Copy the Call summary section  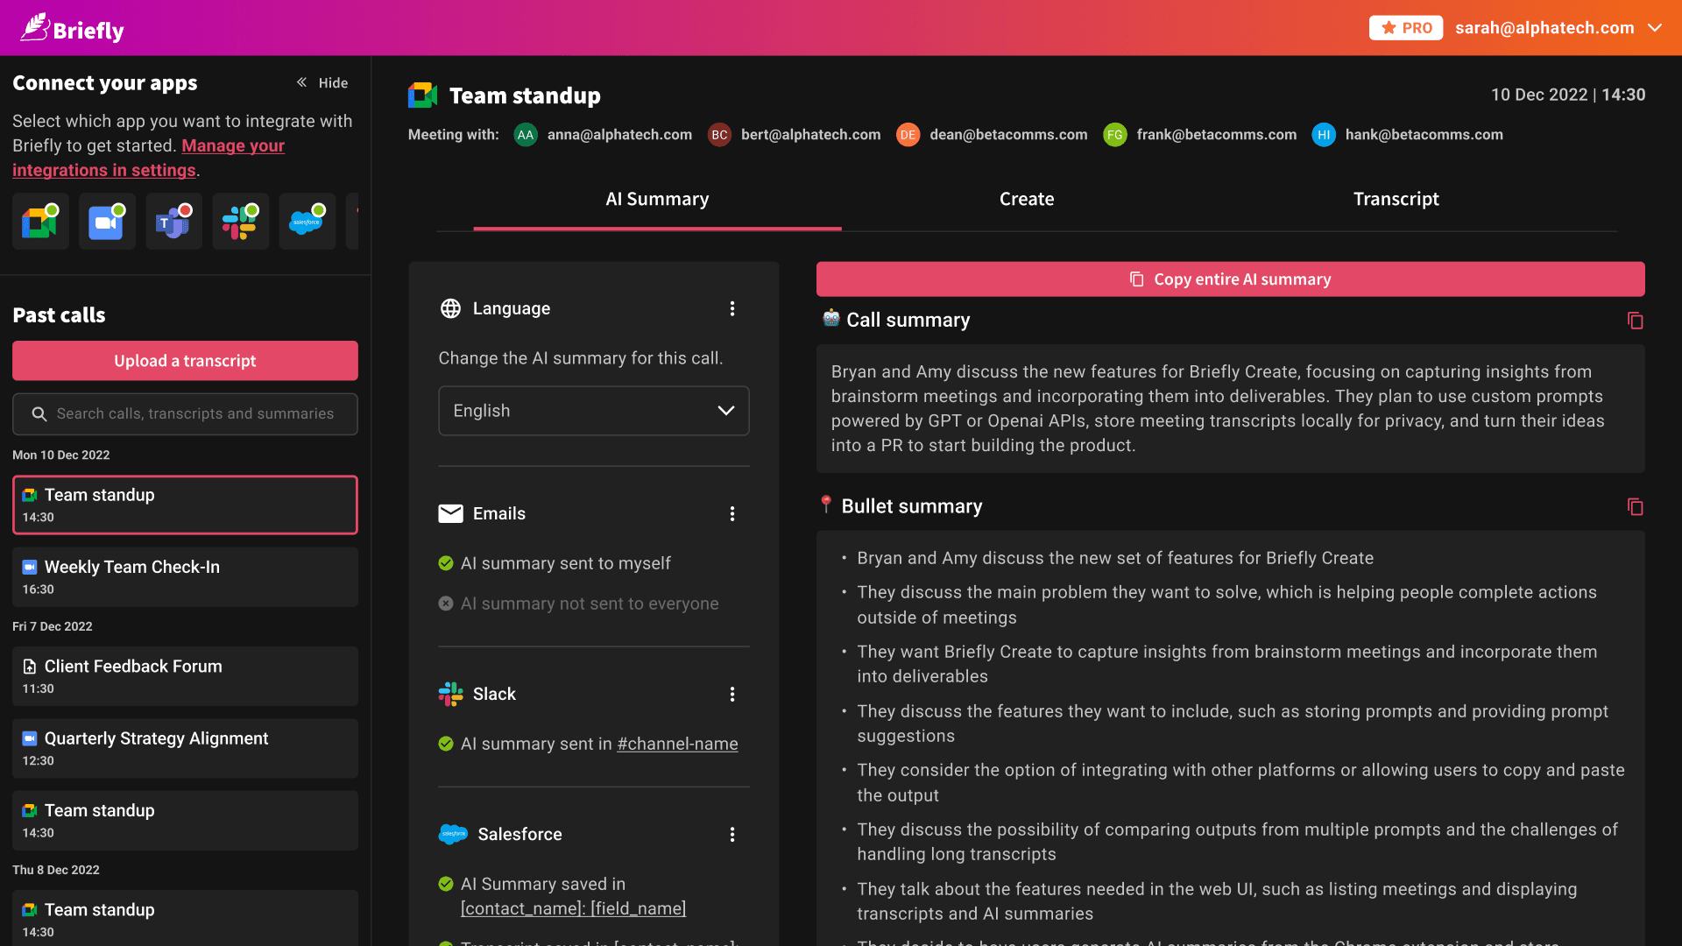(1635, 321)
